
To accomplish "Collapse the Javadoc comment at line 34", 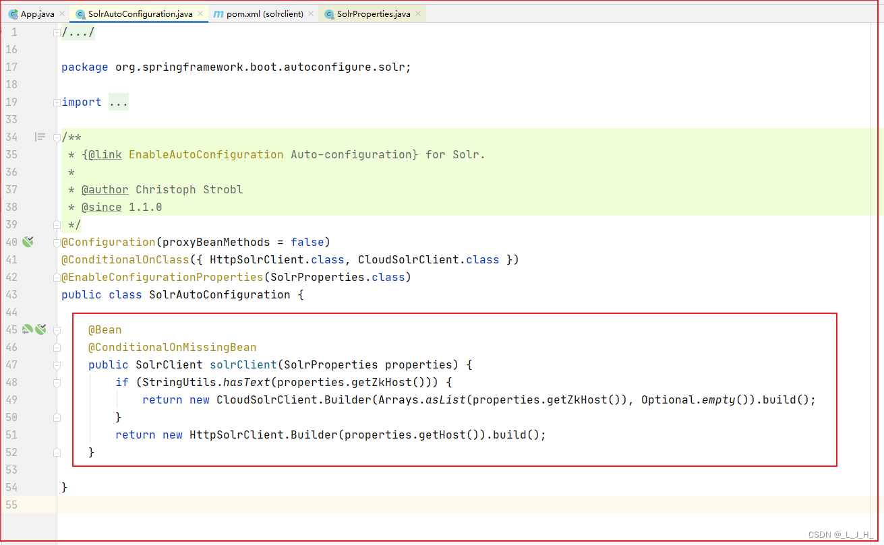I will click(57, 137).
